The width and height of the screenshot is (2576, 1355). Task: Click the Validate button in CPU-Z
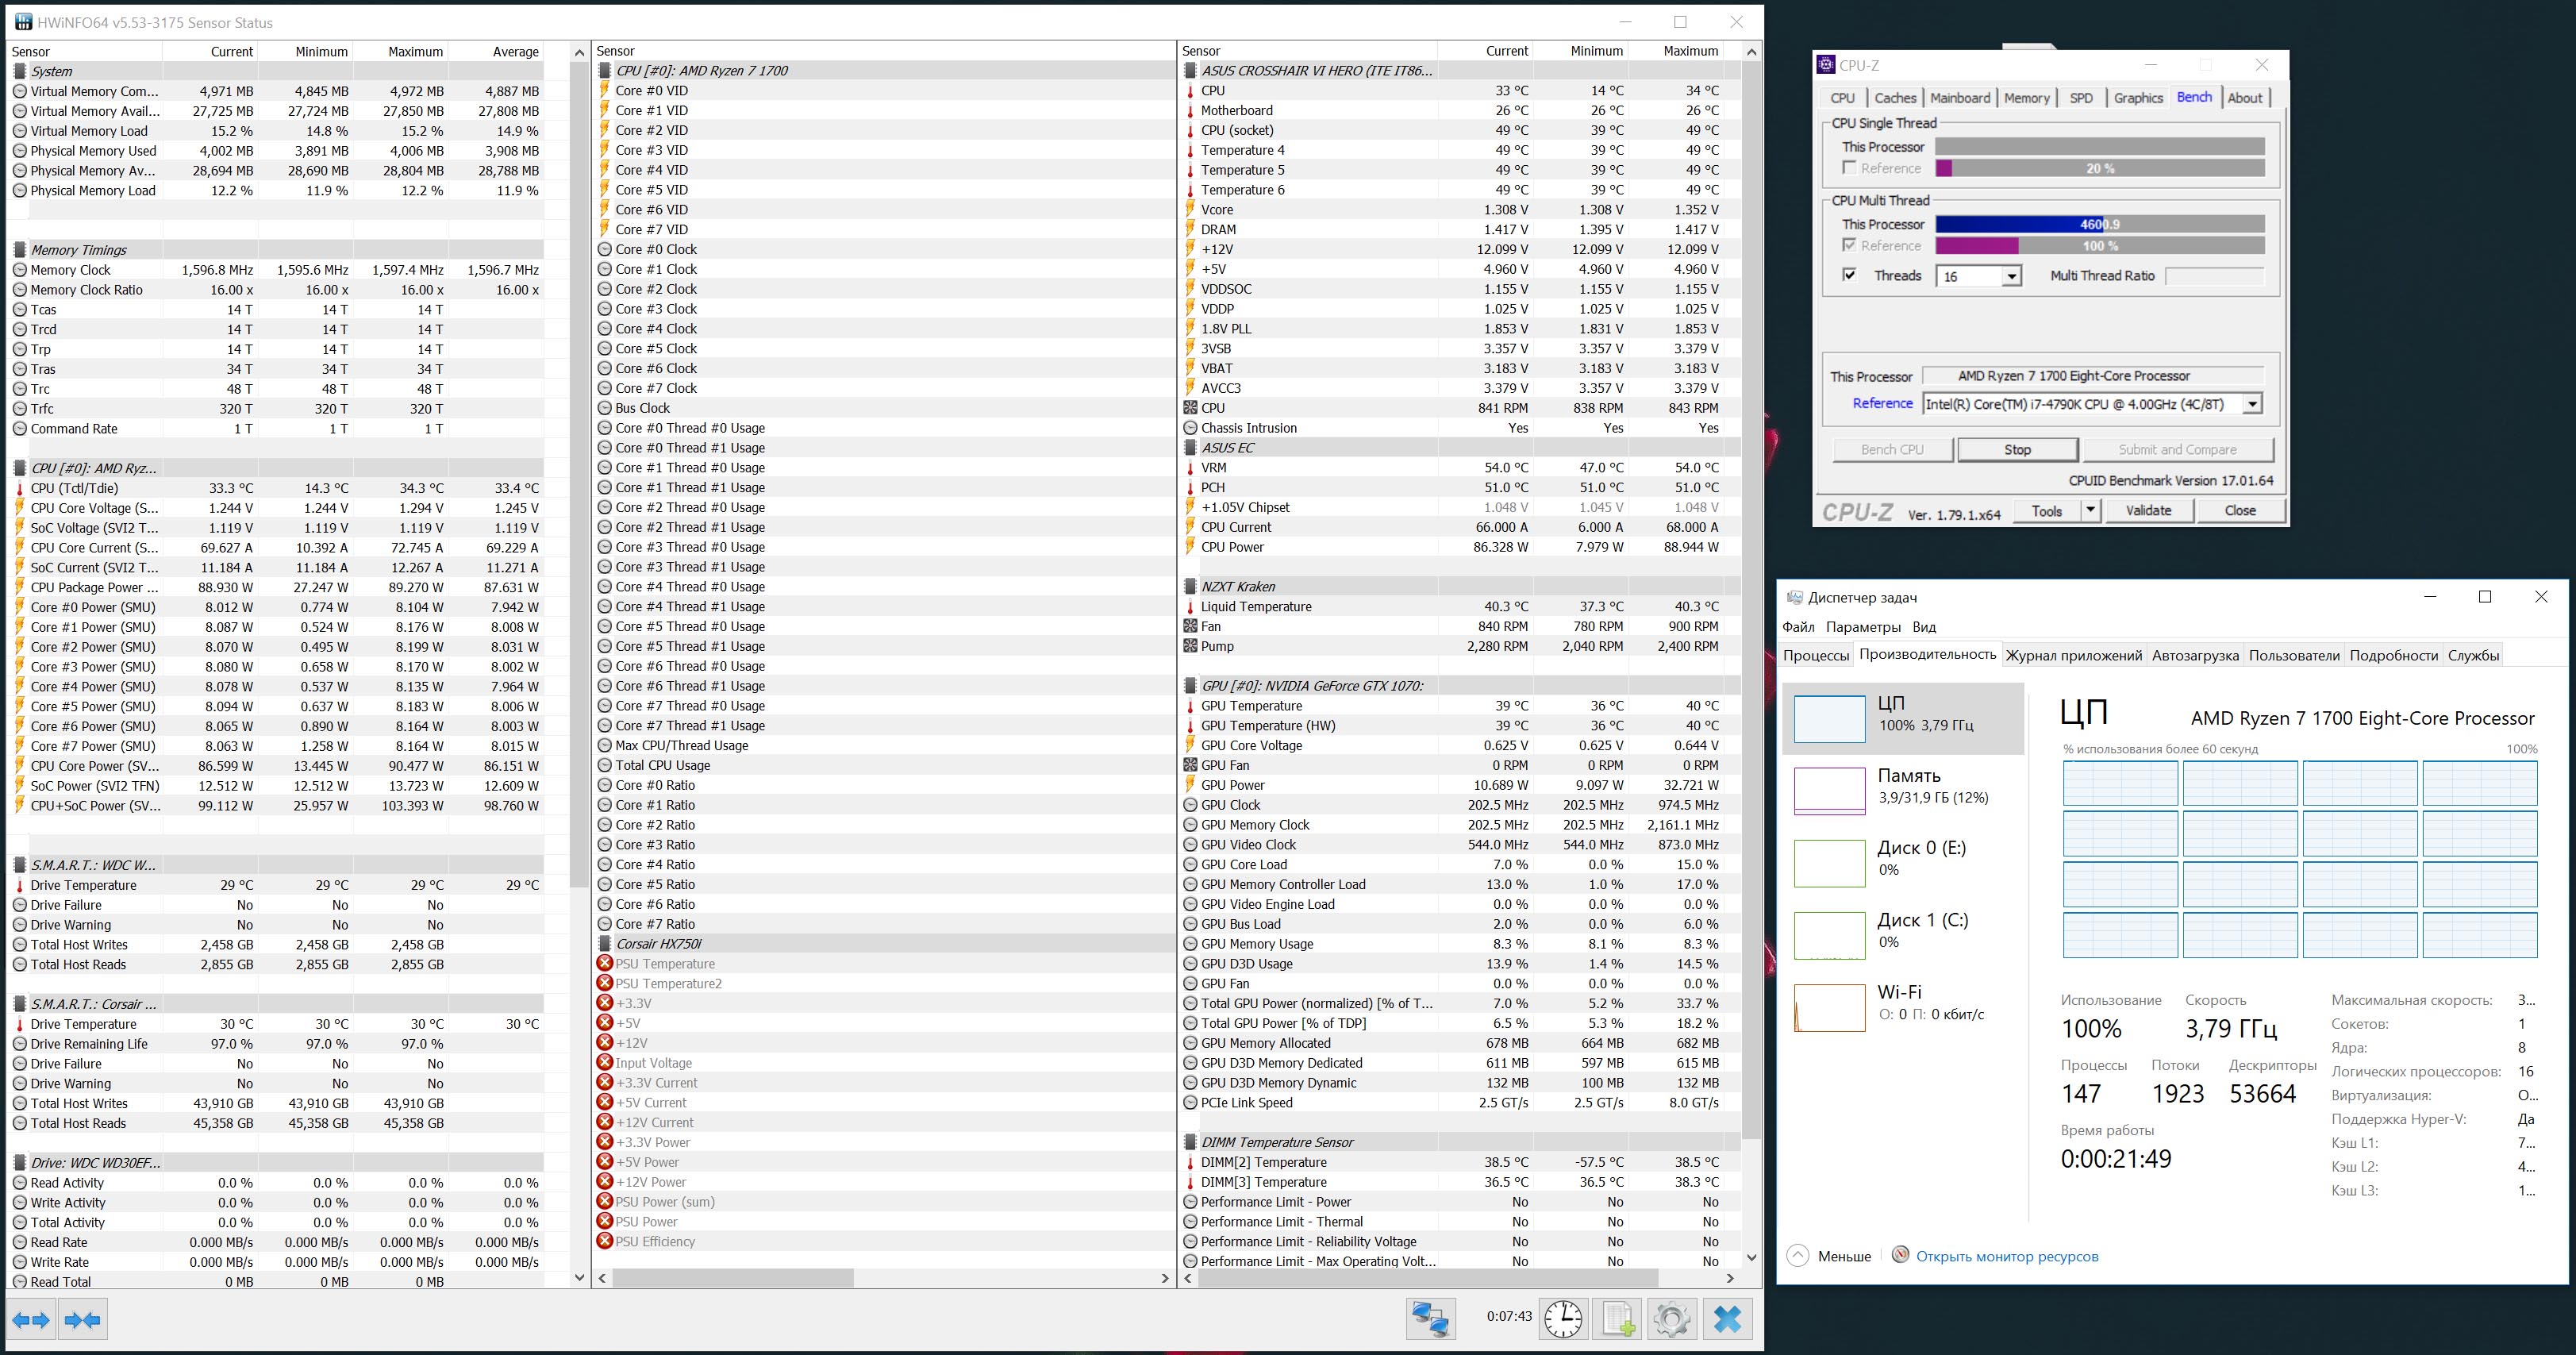2148,511
